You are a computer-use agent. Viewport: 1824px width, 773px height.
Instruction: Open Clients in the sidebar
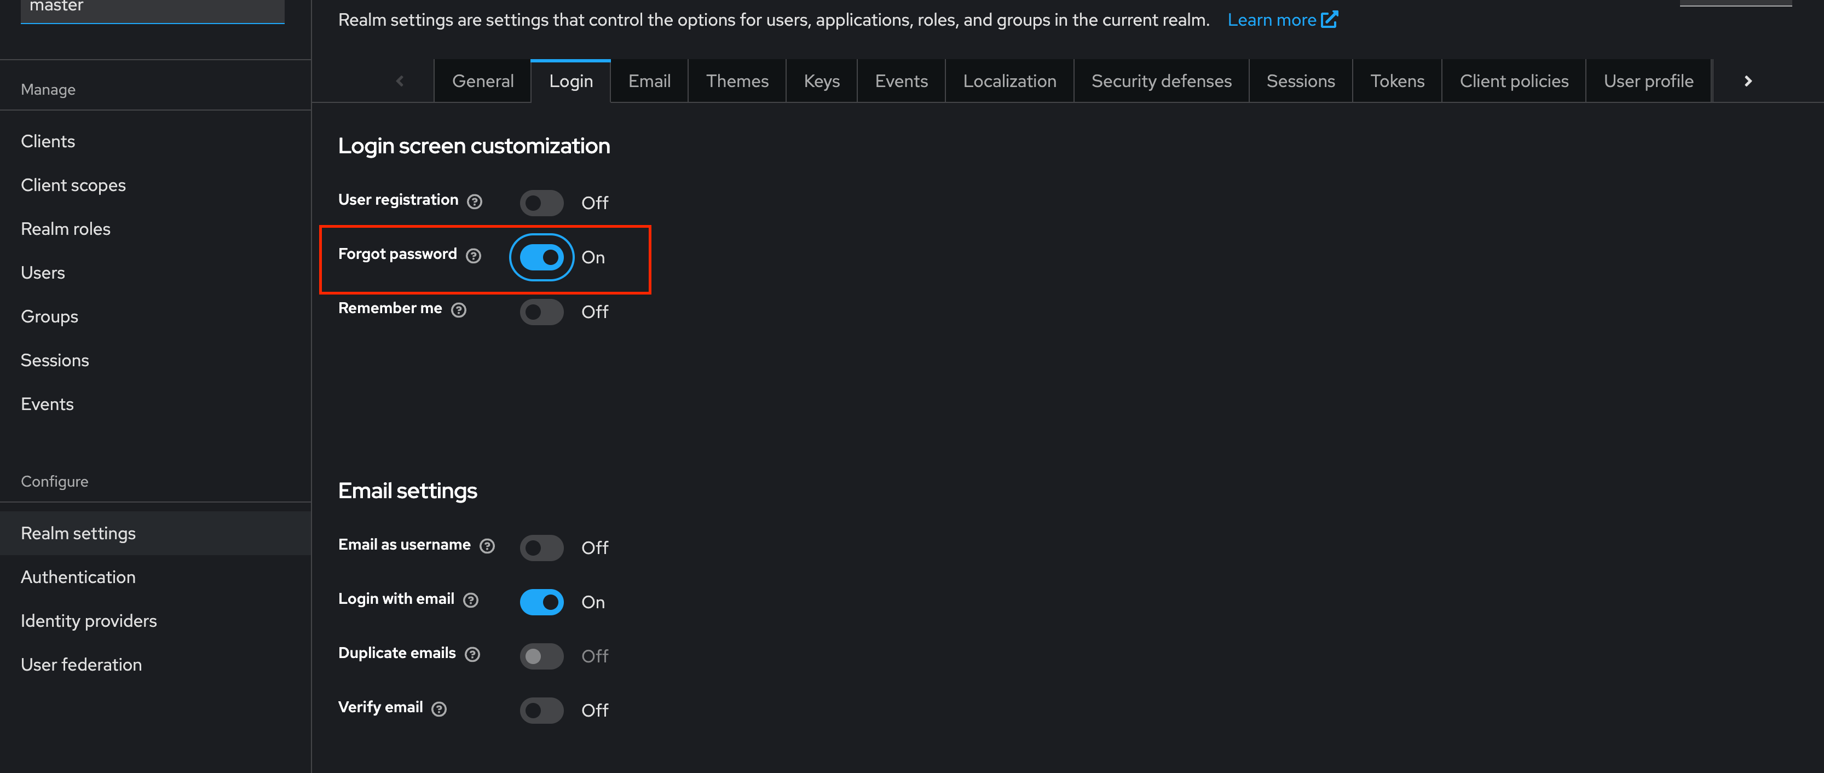pos(155,142)
